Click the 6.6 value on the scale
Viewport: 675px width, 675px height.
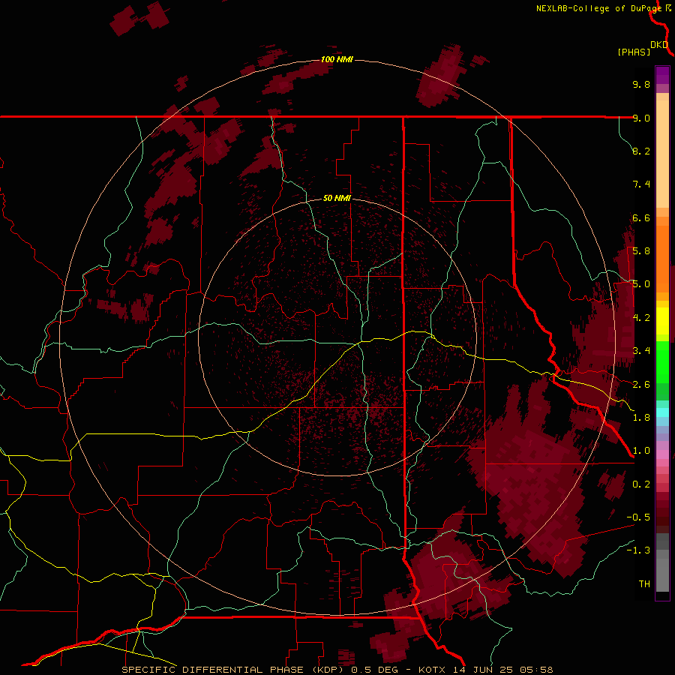(641, 217)
